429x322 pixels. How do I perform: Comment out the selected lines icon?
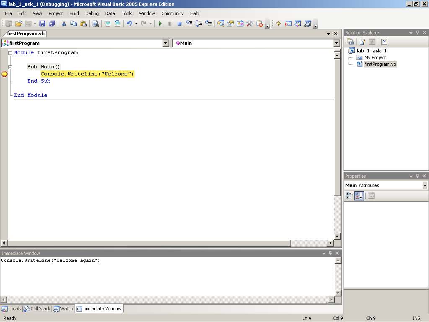(x=108, y=23)
